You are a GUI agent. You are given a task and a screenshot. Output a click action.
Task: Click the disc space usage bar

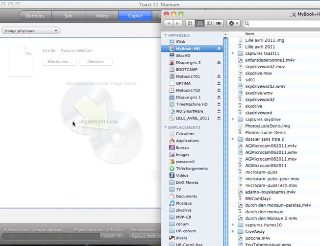click(x=51, y=237)
